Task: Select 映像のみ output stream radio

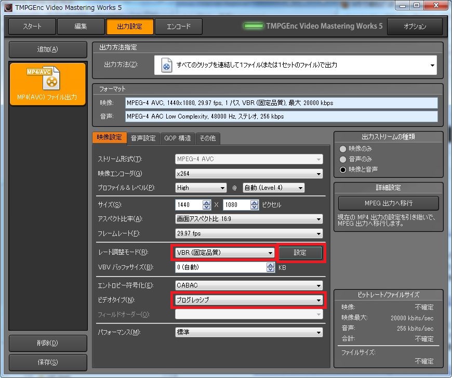Action: pyautogui.click(x=343, y=149)
